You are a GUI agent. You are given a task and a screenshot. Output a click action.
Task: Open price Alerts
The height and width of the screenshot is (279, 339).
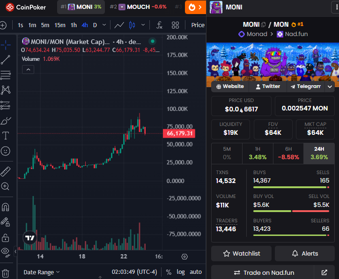click(305, 253)
